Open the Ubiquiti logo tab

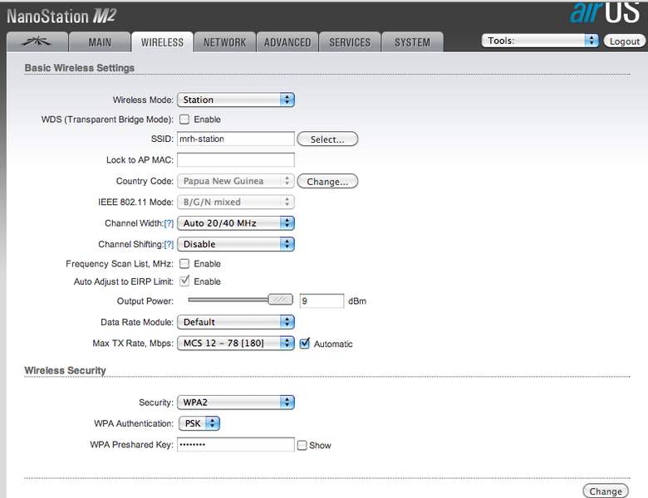[x=37, y=41]
